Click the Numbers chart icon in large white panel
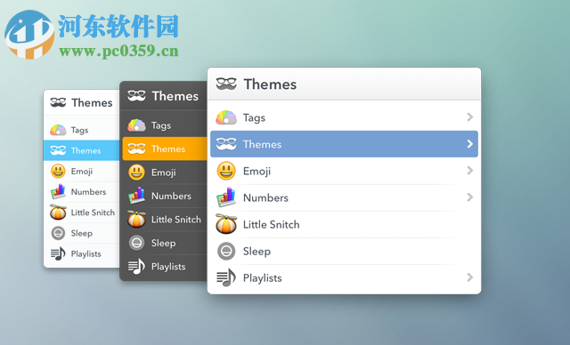 tap(226, 197)
